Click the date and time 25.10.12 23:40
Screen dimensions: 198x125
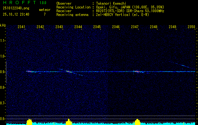16,14
